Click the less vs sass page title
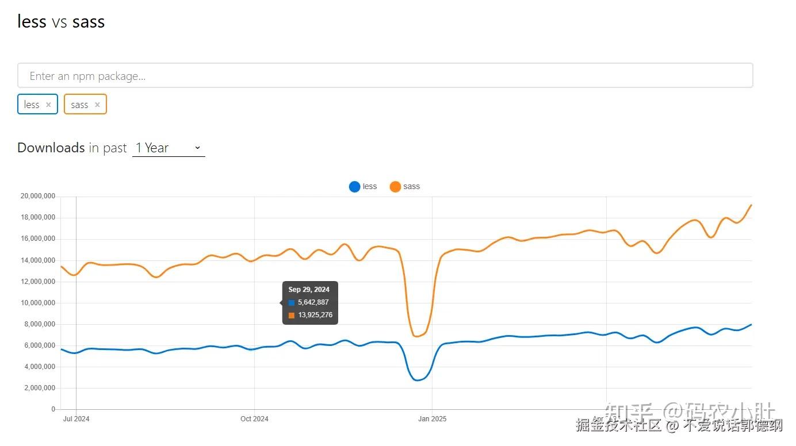Image resolution: width=796 pixels, height=446 pixels. [60, 21]
